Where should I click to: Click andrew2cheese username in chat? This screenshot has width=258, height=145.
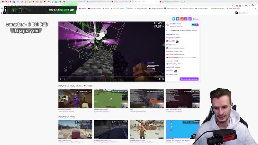click(174, 58)
